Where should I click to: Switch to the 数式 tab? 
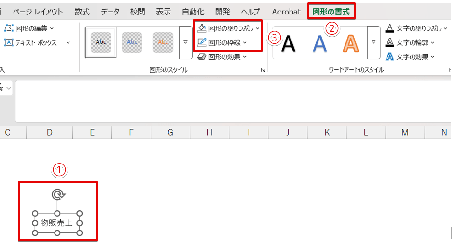click(82, 12)
